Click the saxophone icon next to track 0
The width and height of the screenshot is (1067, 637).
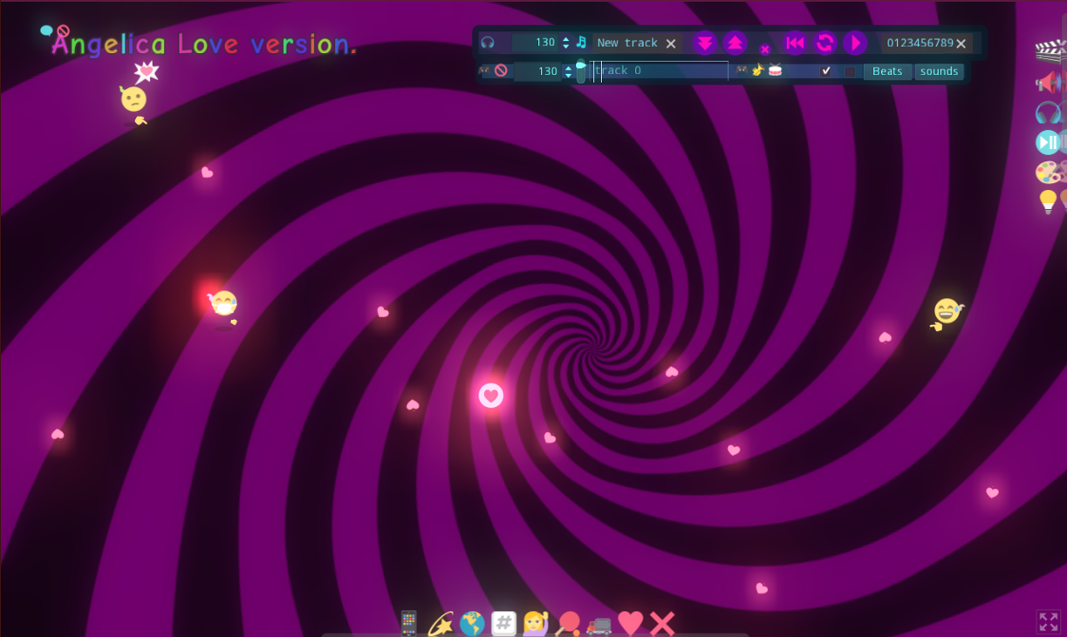pyautogui.click(x=758, y=71)
